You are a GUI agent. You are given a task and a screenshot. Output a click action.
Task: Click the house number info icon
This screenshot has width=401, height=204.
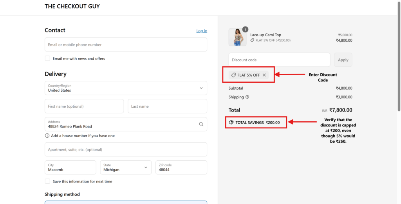pos(47,136)
